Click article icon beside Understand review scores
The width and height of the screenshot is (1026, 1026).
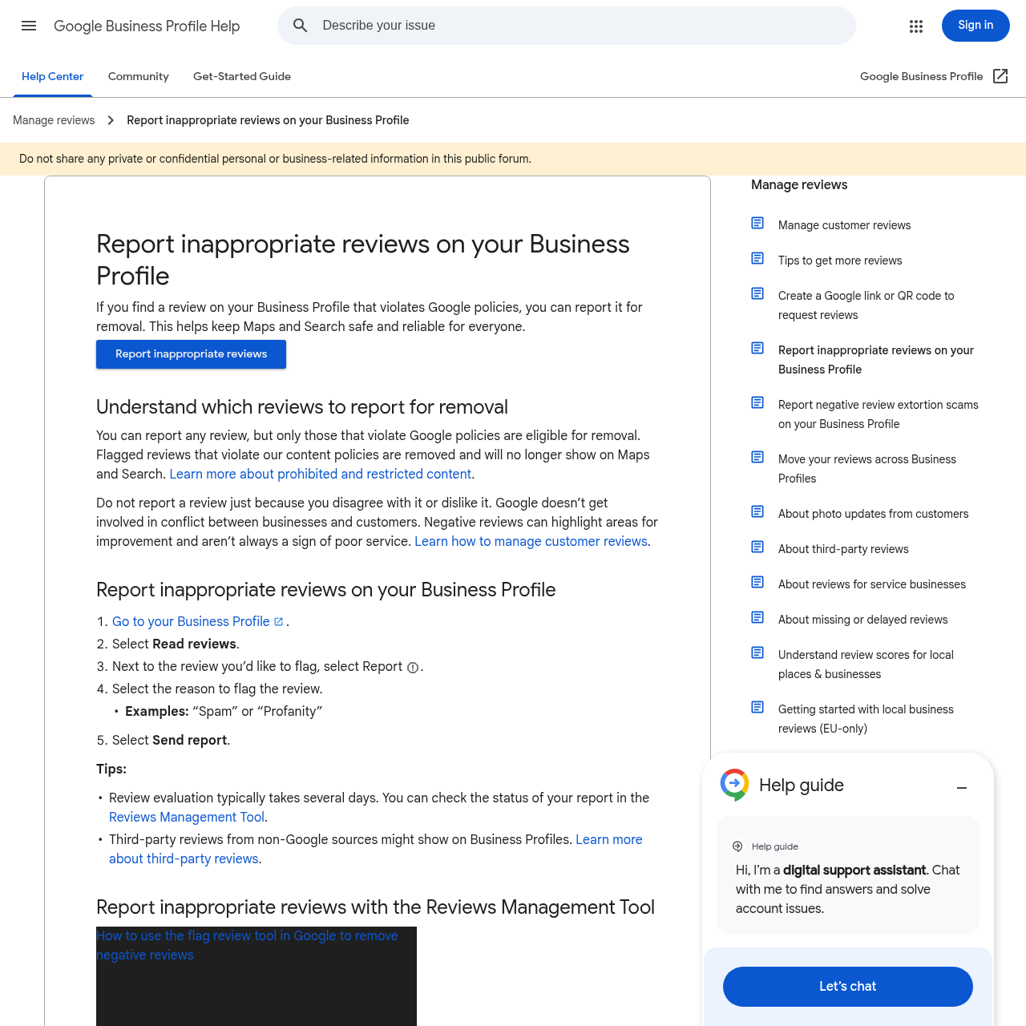(757, 652)
